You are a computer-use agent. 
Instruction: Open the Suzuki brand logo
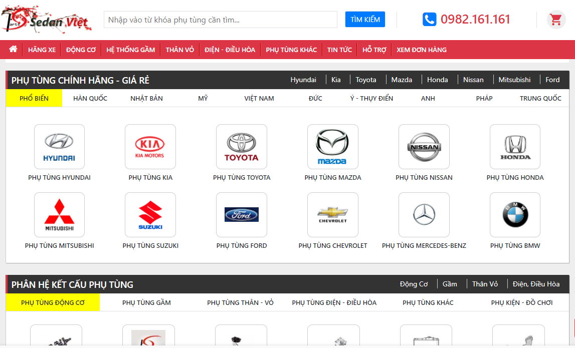pyautogui.click(x=150, y=215)
